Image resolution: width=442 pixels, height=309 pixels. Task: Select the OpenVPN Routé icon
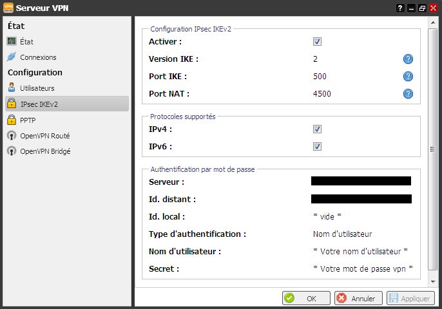(x=12, y=136)
